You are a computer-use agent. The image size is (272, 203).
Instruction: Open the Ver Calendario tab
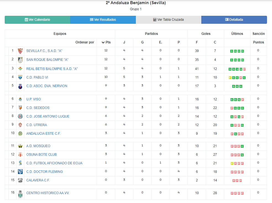click(x=38, y=20)
